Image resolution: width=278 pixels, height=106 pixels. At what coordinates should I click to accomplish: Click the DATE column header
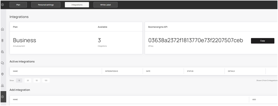[x=148, y=71]
